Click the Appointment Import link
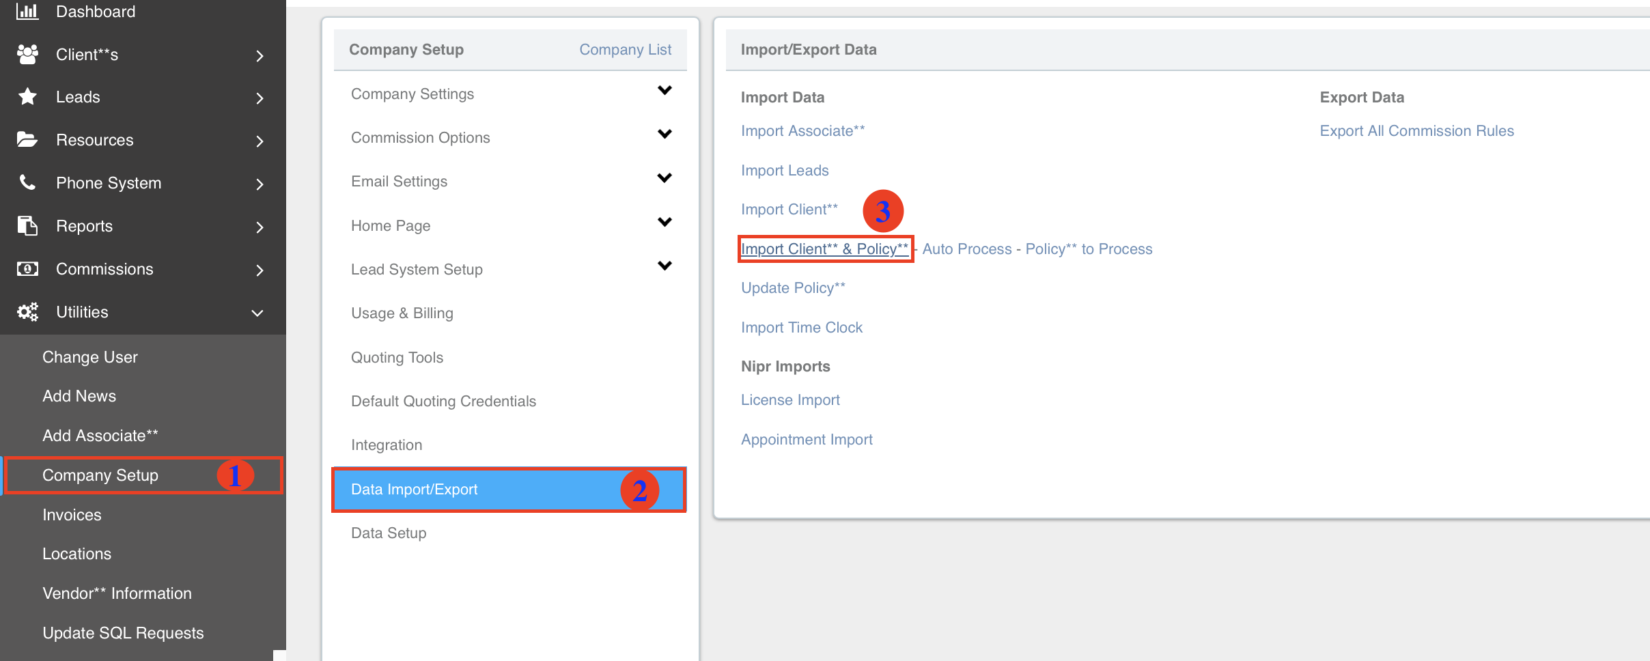The image size is (1650, 661). [x=807, y=440]
